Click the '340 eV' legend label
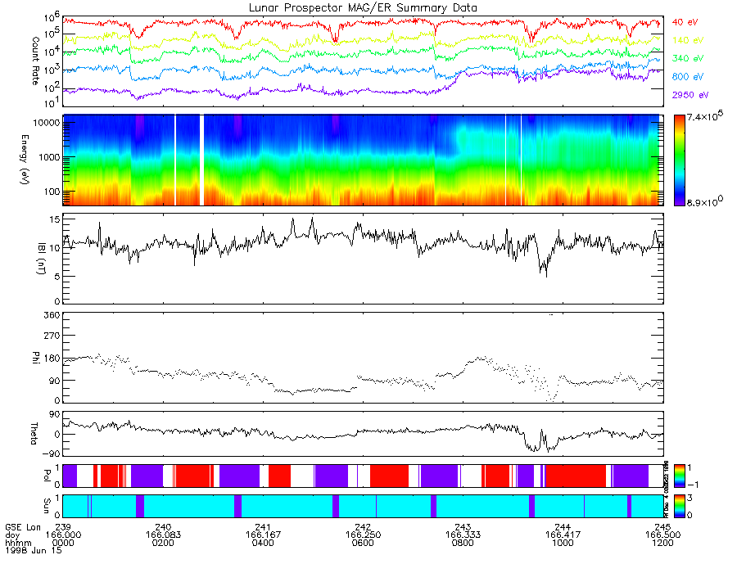Image resolution: width=737 pixels, height=573 pixels. [688, 58]
